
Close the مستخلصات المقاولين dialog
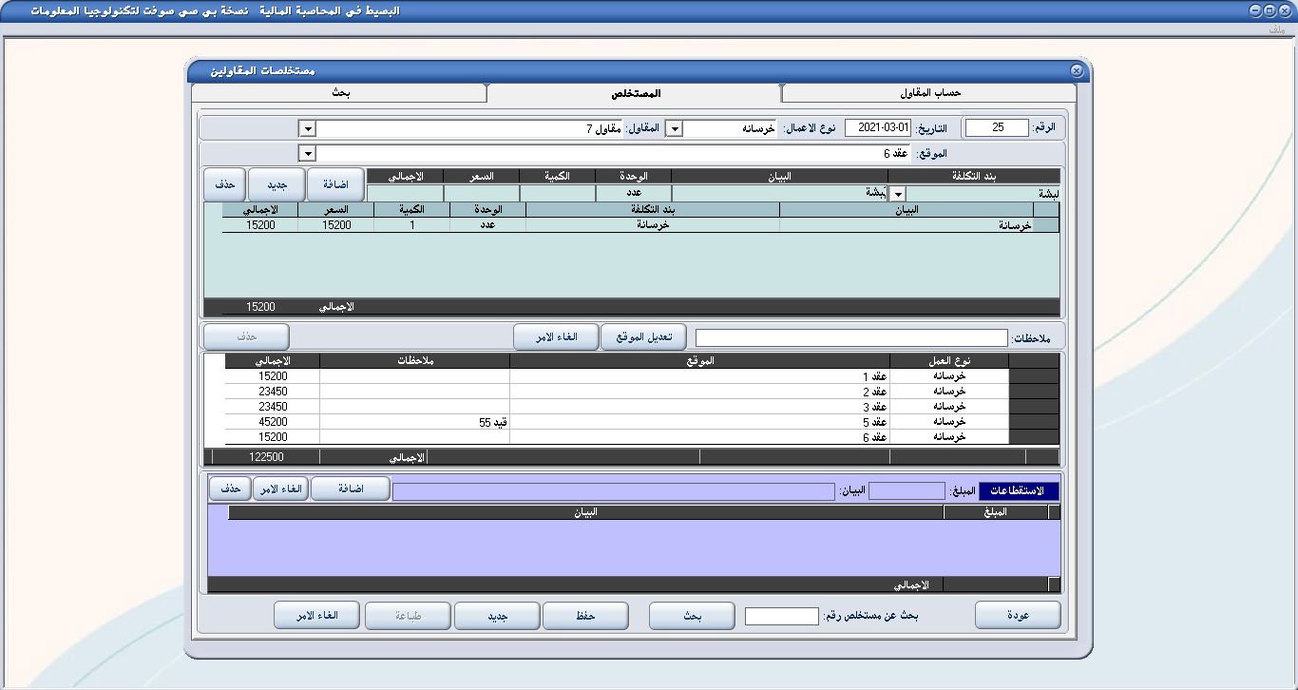click(x=1076, y=71)
